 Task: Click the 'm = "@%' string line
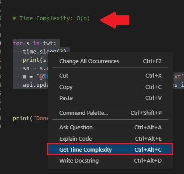click(x=35, y=77)
